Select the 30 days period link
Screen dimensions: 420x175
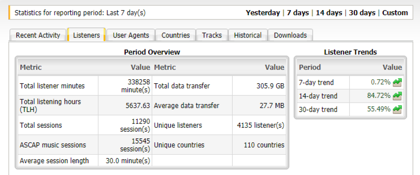[x=362, y=13]
